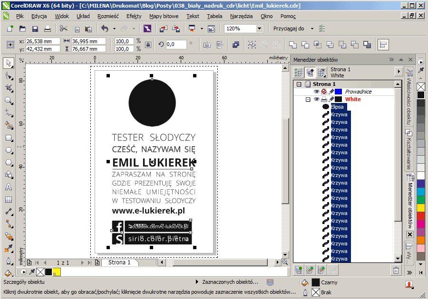Activate the Zoom magnifier tool
The height and width of the screenshot is (299, 428).
pyautogui.click(x=9, y=101)
